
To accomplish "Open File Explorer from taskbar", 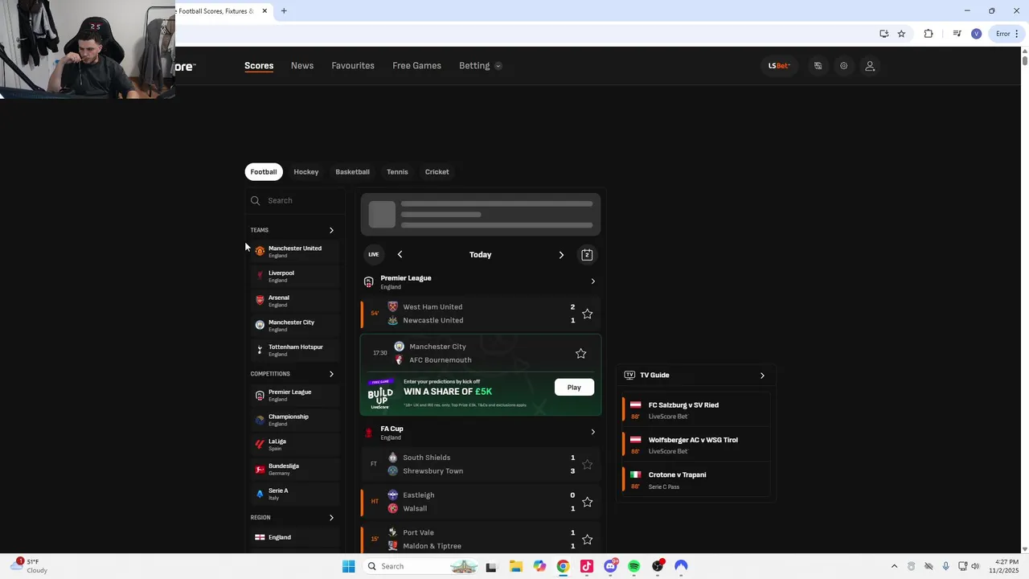I will click(515, 566).
